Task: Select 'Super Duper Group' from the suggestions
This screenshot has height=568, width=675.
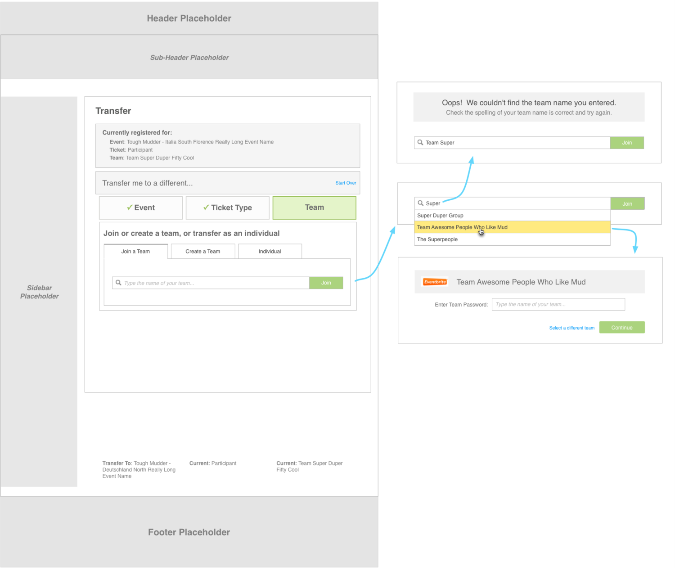Action: (x=440, y=215)
